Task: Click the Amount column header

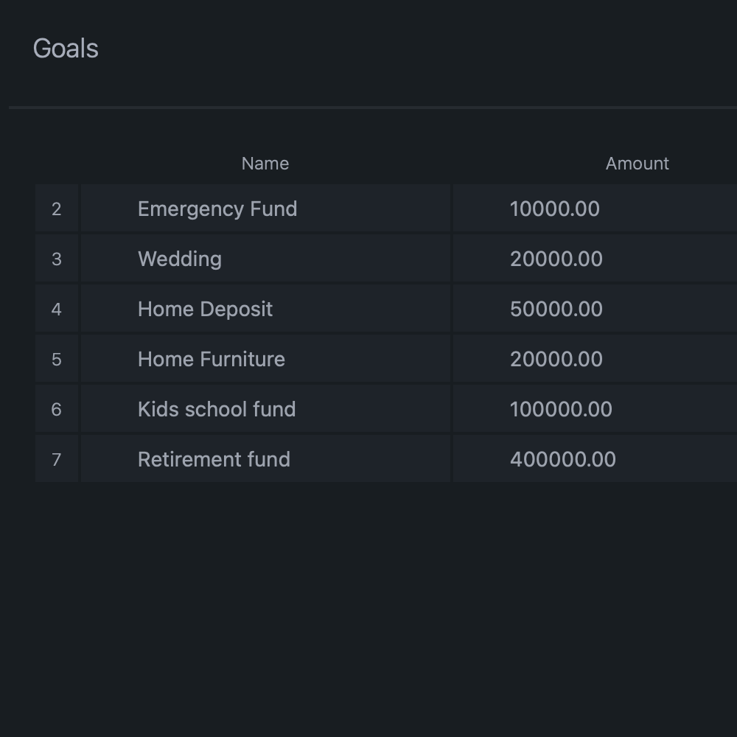Action: coord(637,164)
